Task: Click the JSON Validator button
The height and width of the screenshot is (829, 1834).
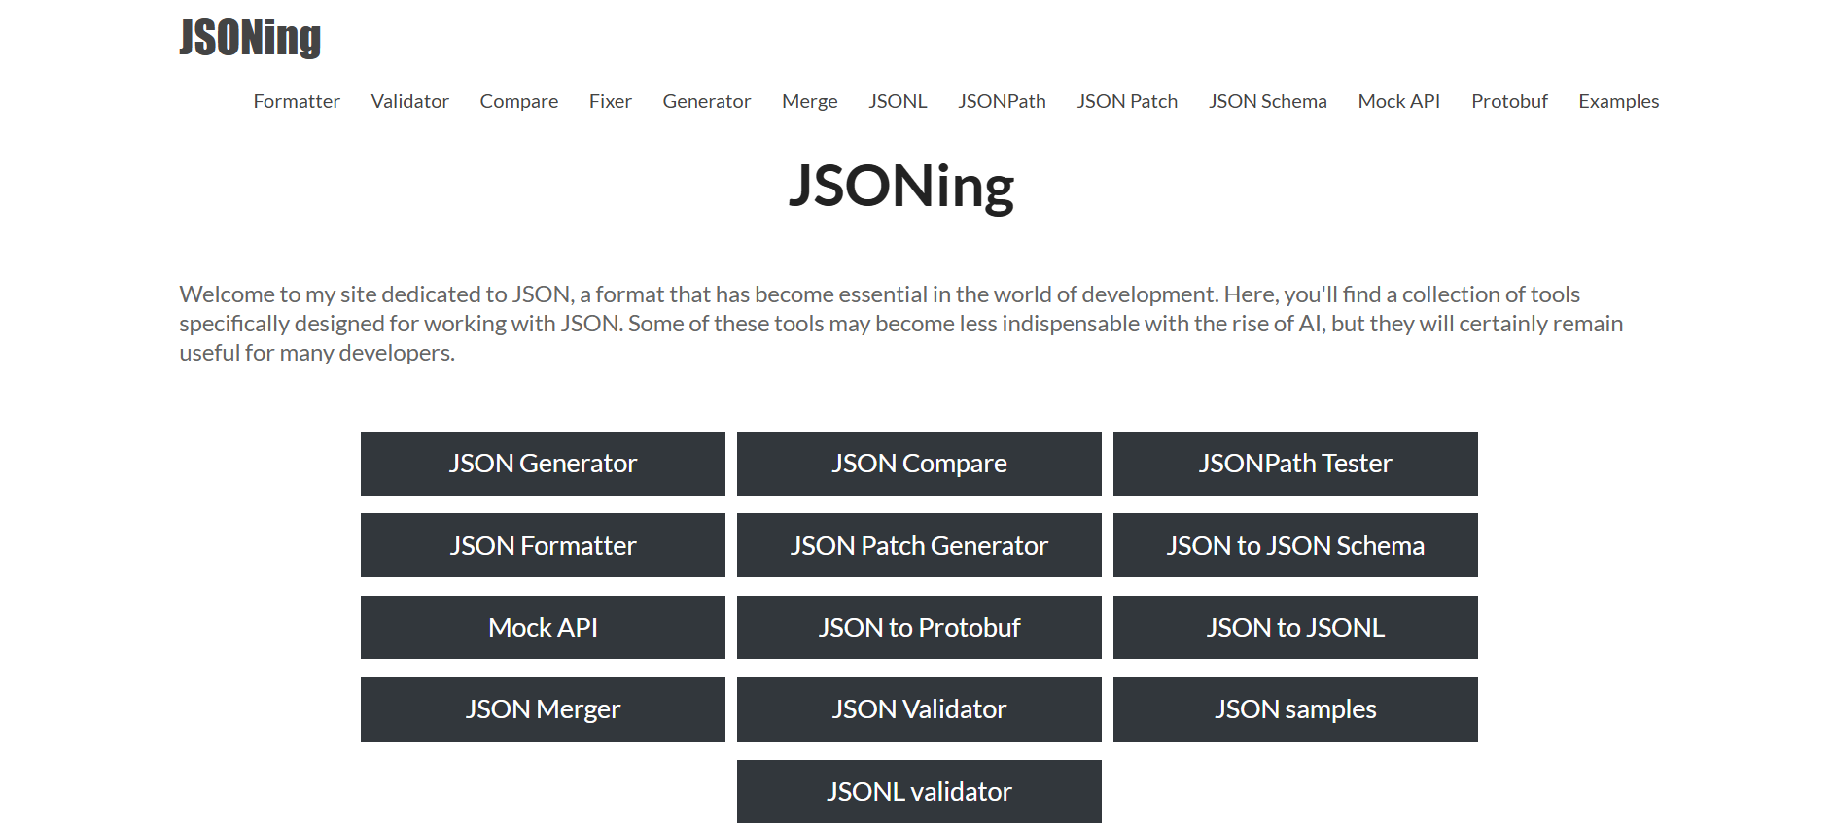Action: (x=919, y=709)
